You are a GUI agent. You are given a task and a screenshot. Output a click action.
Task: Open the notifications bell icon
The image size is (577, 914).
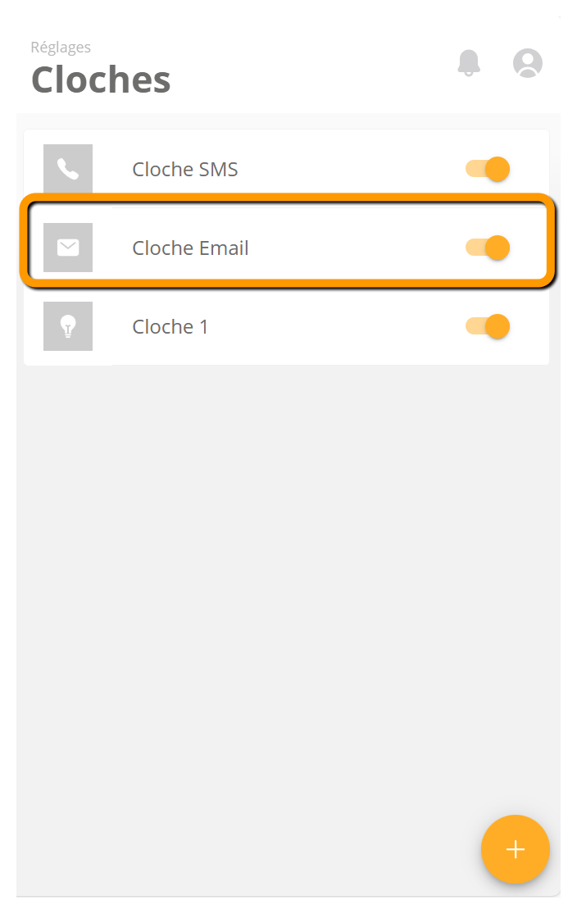(469, 63)
